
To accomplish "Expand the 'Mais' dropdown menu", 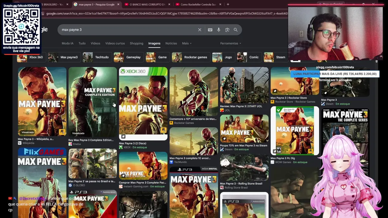I will tap(186, 43).
